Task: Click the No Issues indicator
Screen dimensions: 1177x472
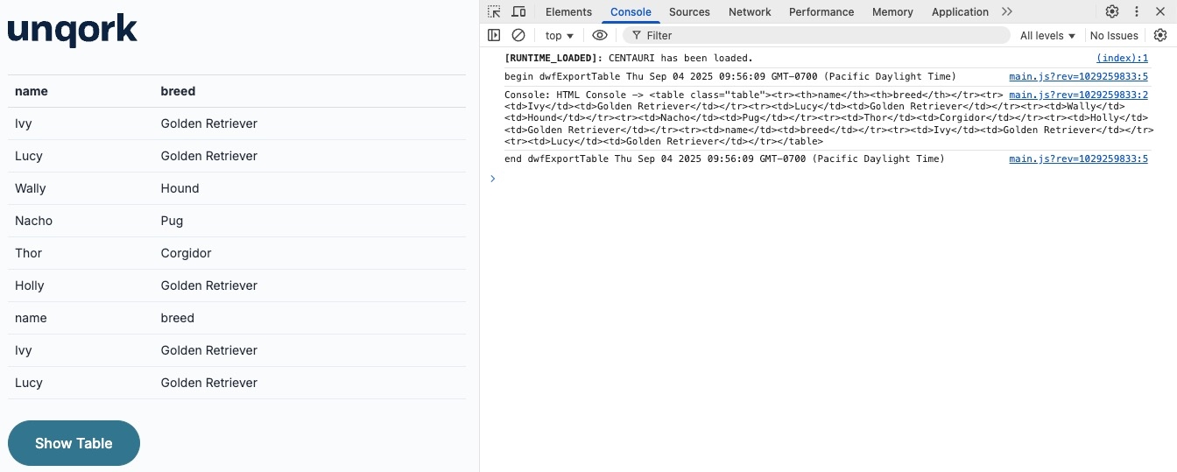Action: [x=1114, y=36]
